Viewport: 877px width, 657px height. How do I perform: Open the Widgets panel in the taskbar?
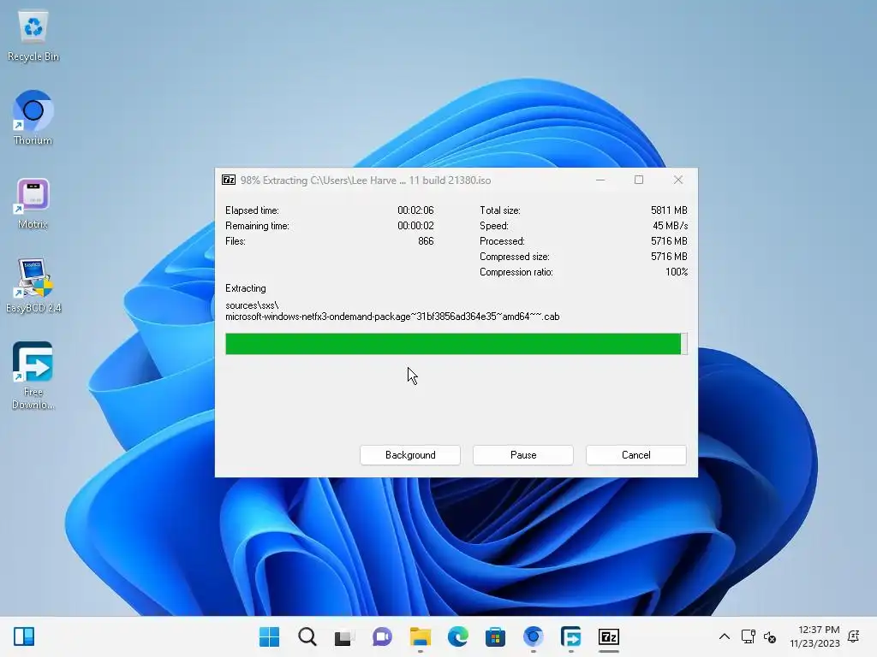tap(24, 636)
